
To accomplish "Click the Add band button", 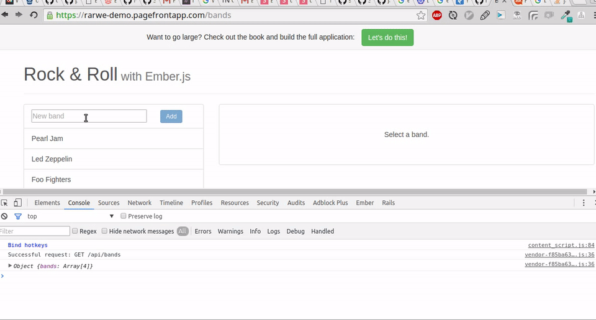I will (171, 116).
